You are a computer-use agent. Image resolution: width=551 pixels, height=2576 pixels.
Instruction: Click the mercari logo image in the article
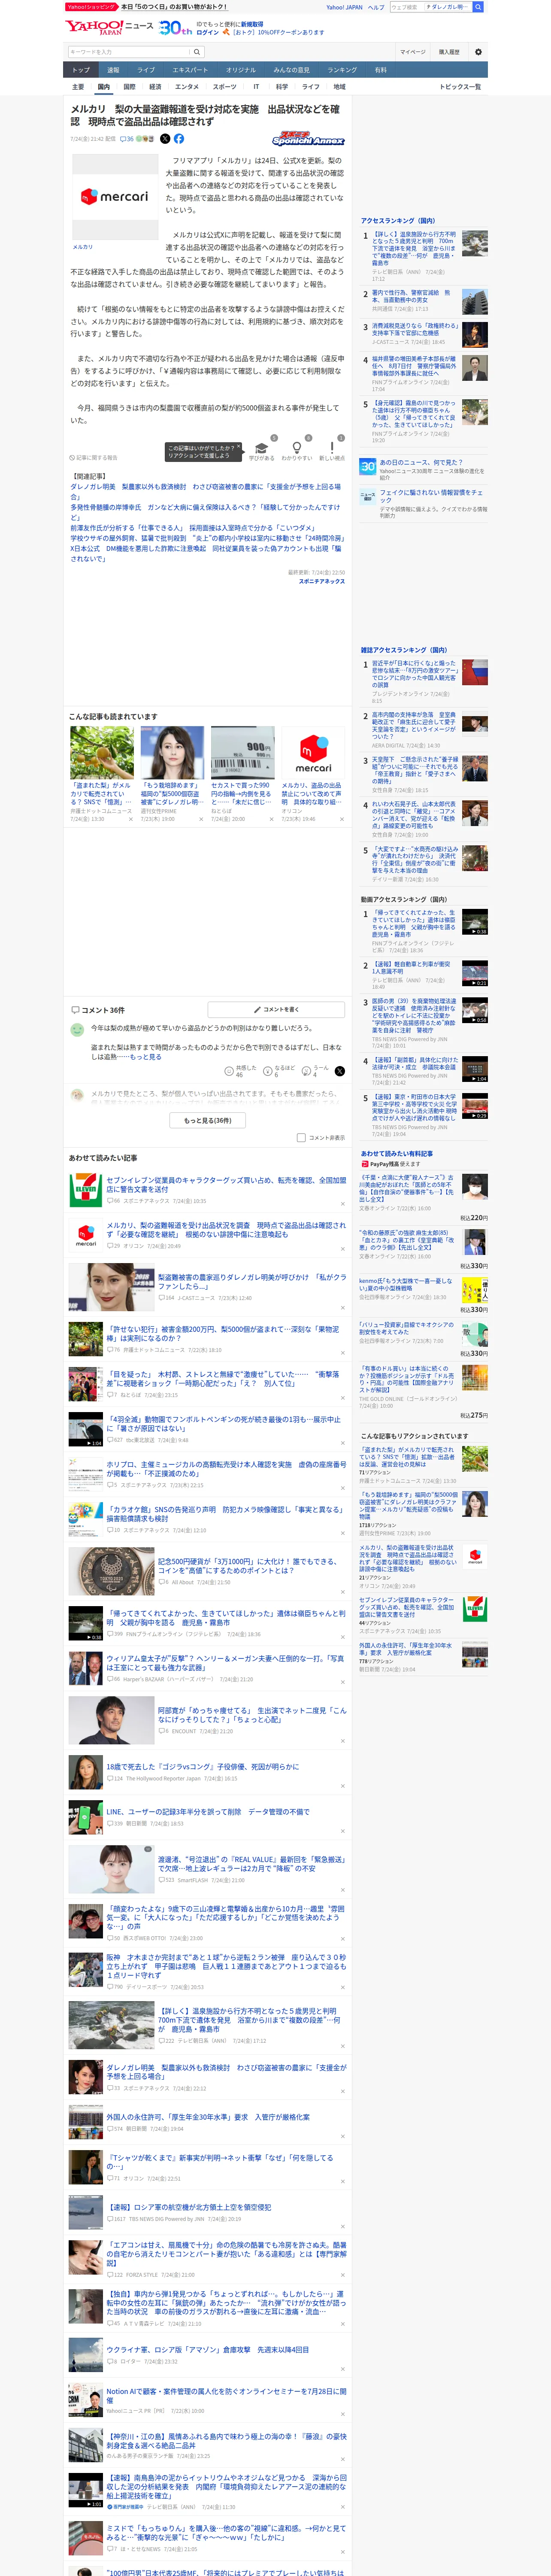pyautogui.click(x=115, y=197)
